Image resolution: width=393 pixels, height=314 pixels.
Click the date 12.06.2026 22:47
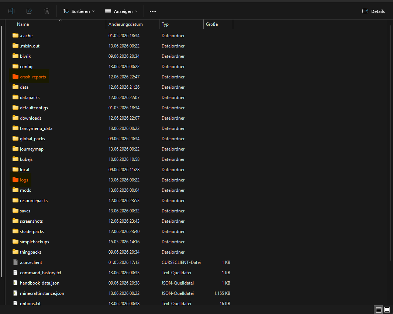124,77
